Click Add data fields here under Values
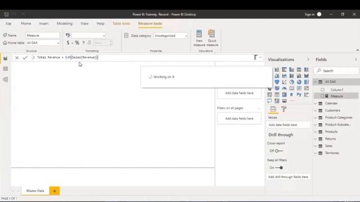The image size is (360, 202). point(288,125)
